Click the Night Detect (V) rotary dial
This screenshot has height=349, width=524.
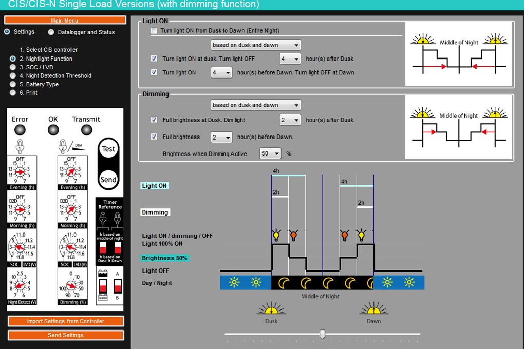21,285
